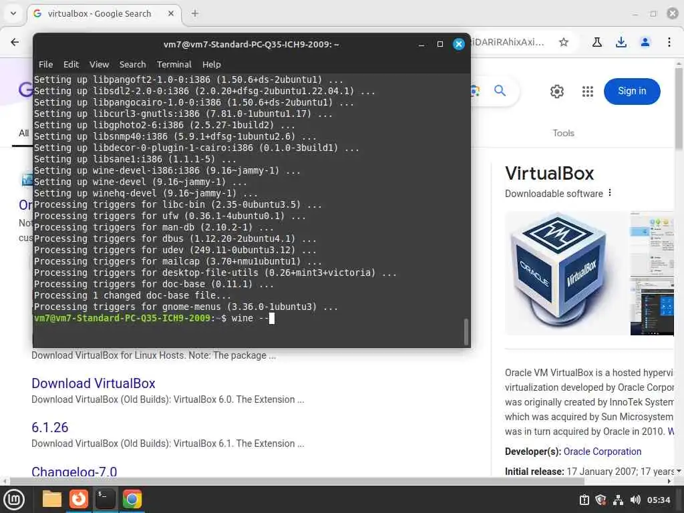Open the Chrome profile icon

(x=645, y=42)
